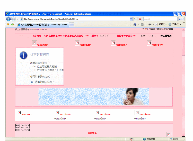Click the first XXXX garbled red link

[65, 115]
